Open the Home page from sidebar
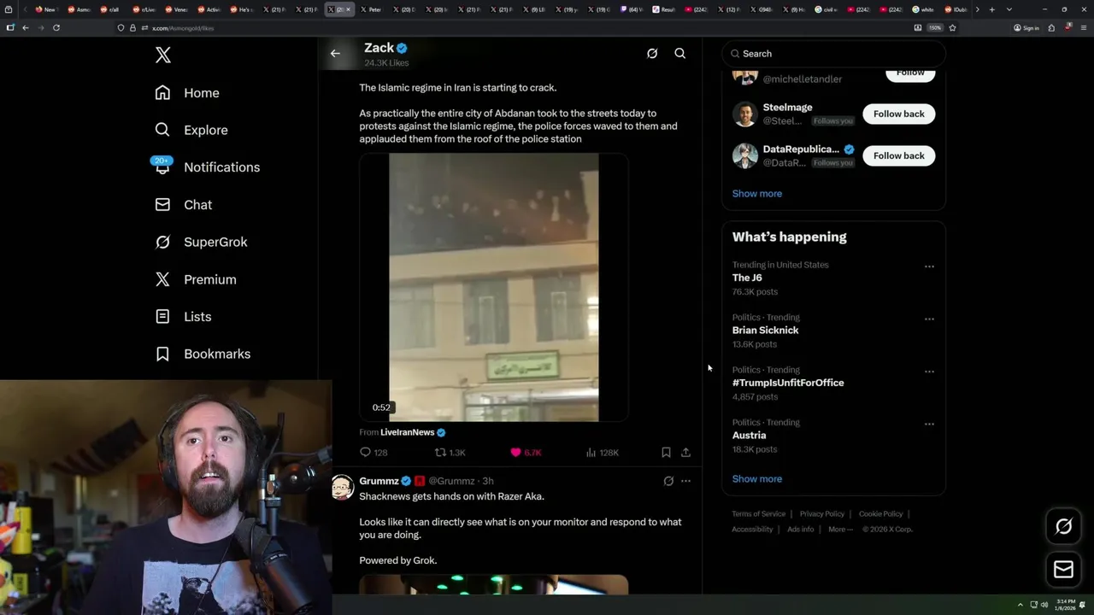 (187, 93)
